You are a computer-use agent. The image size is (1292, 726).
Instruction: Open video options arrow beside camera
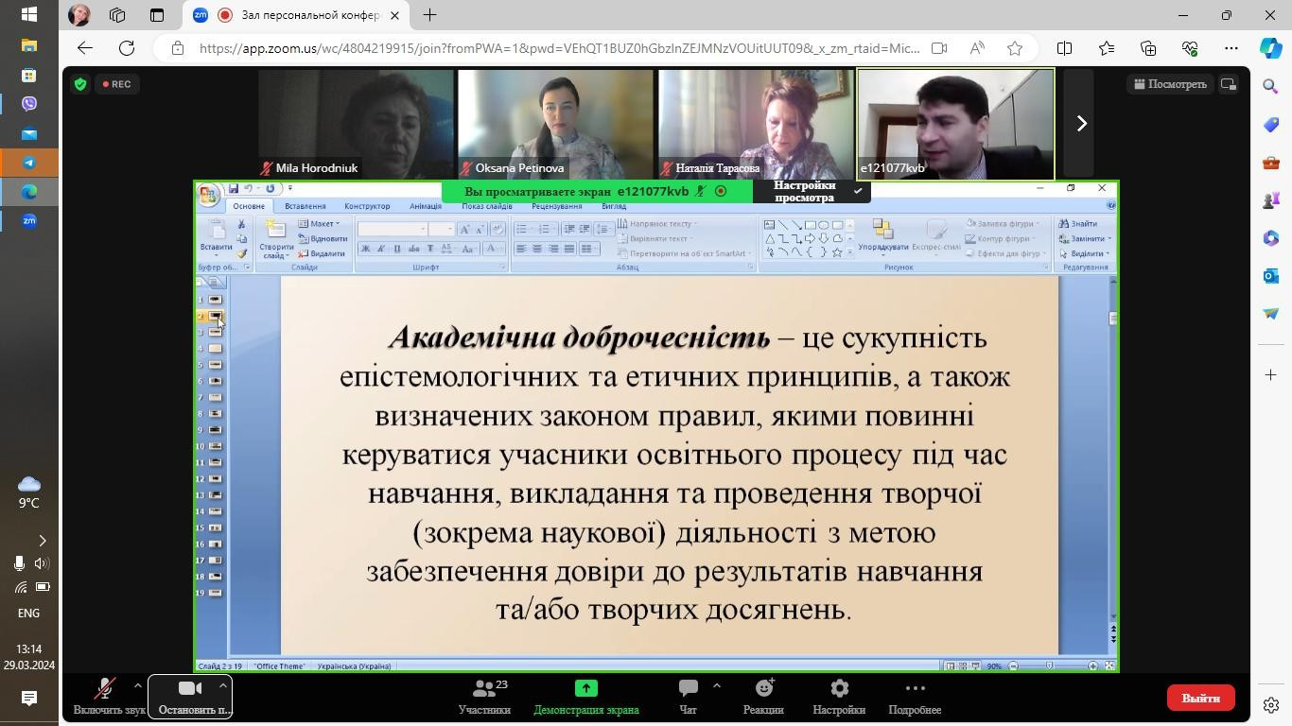coord(222,686)
